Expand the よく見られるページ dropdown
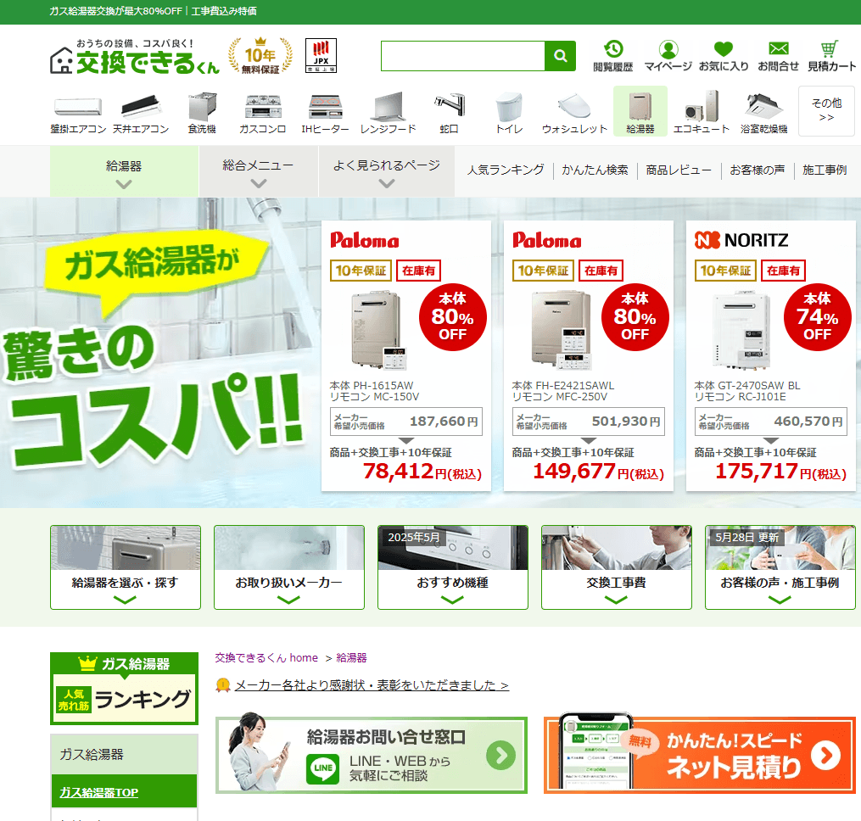Image resolution: width=861 pixels, height=821 pixels. pos(387,172)
